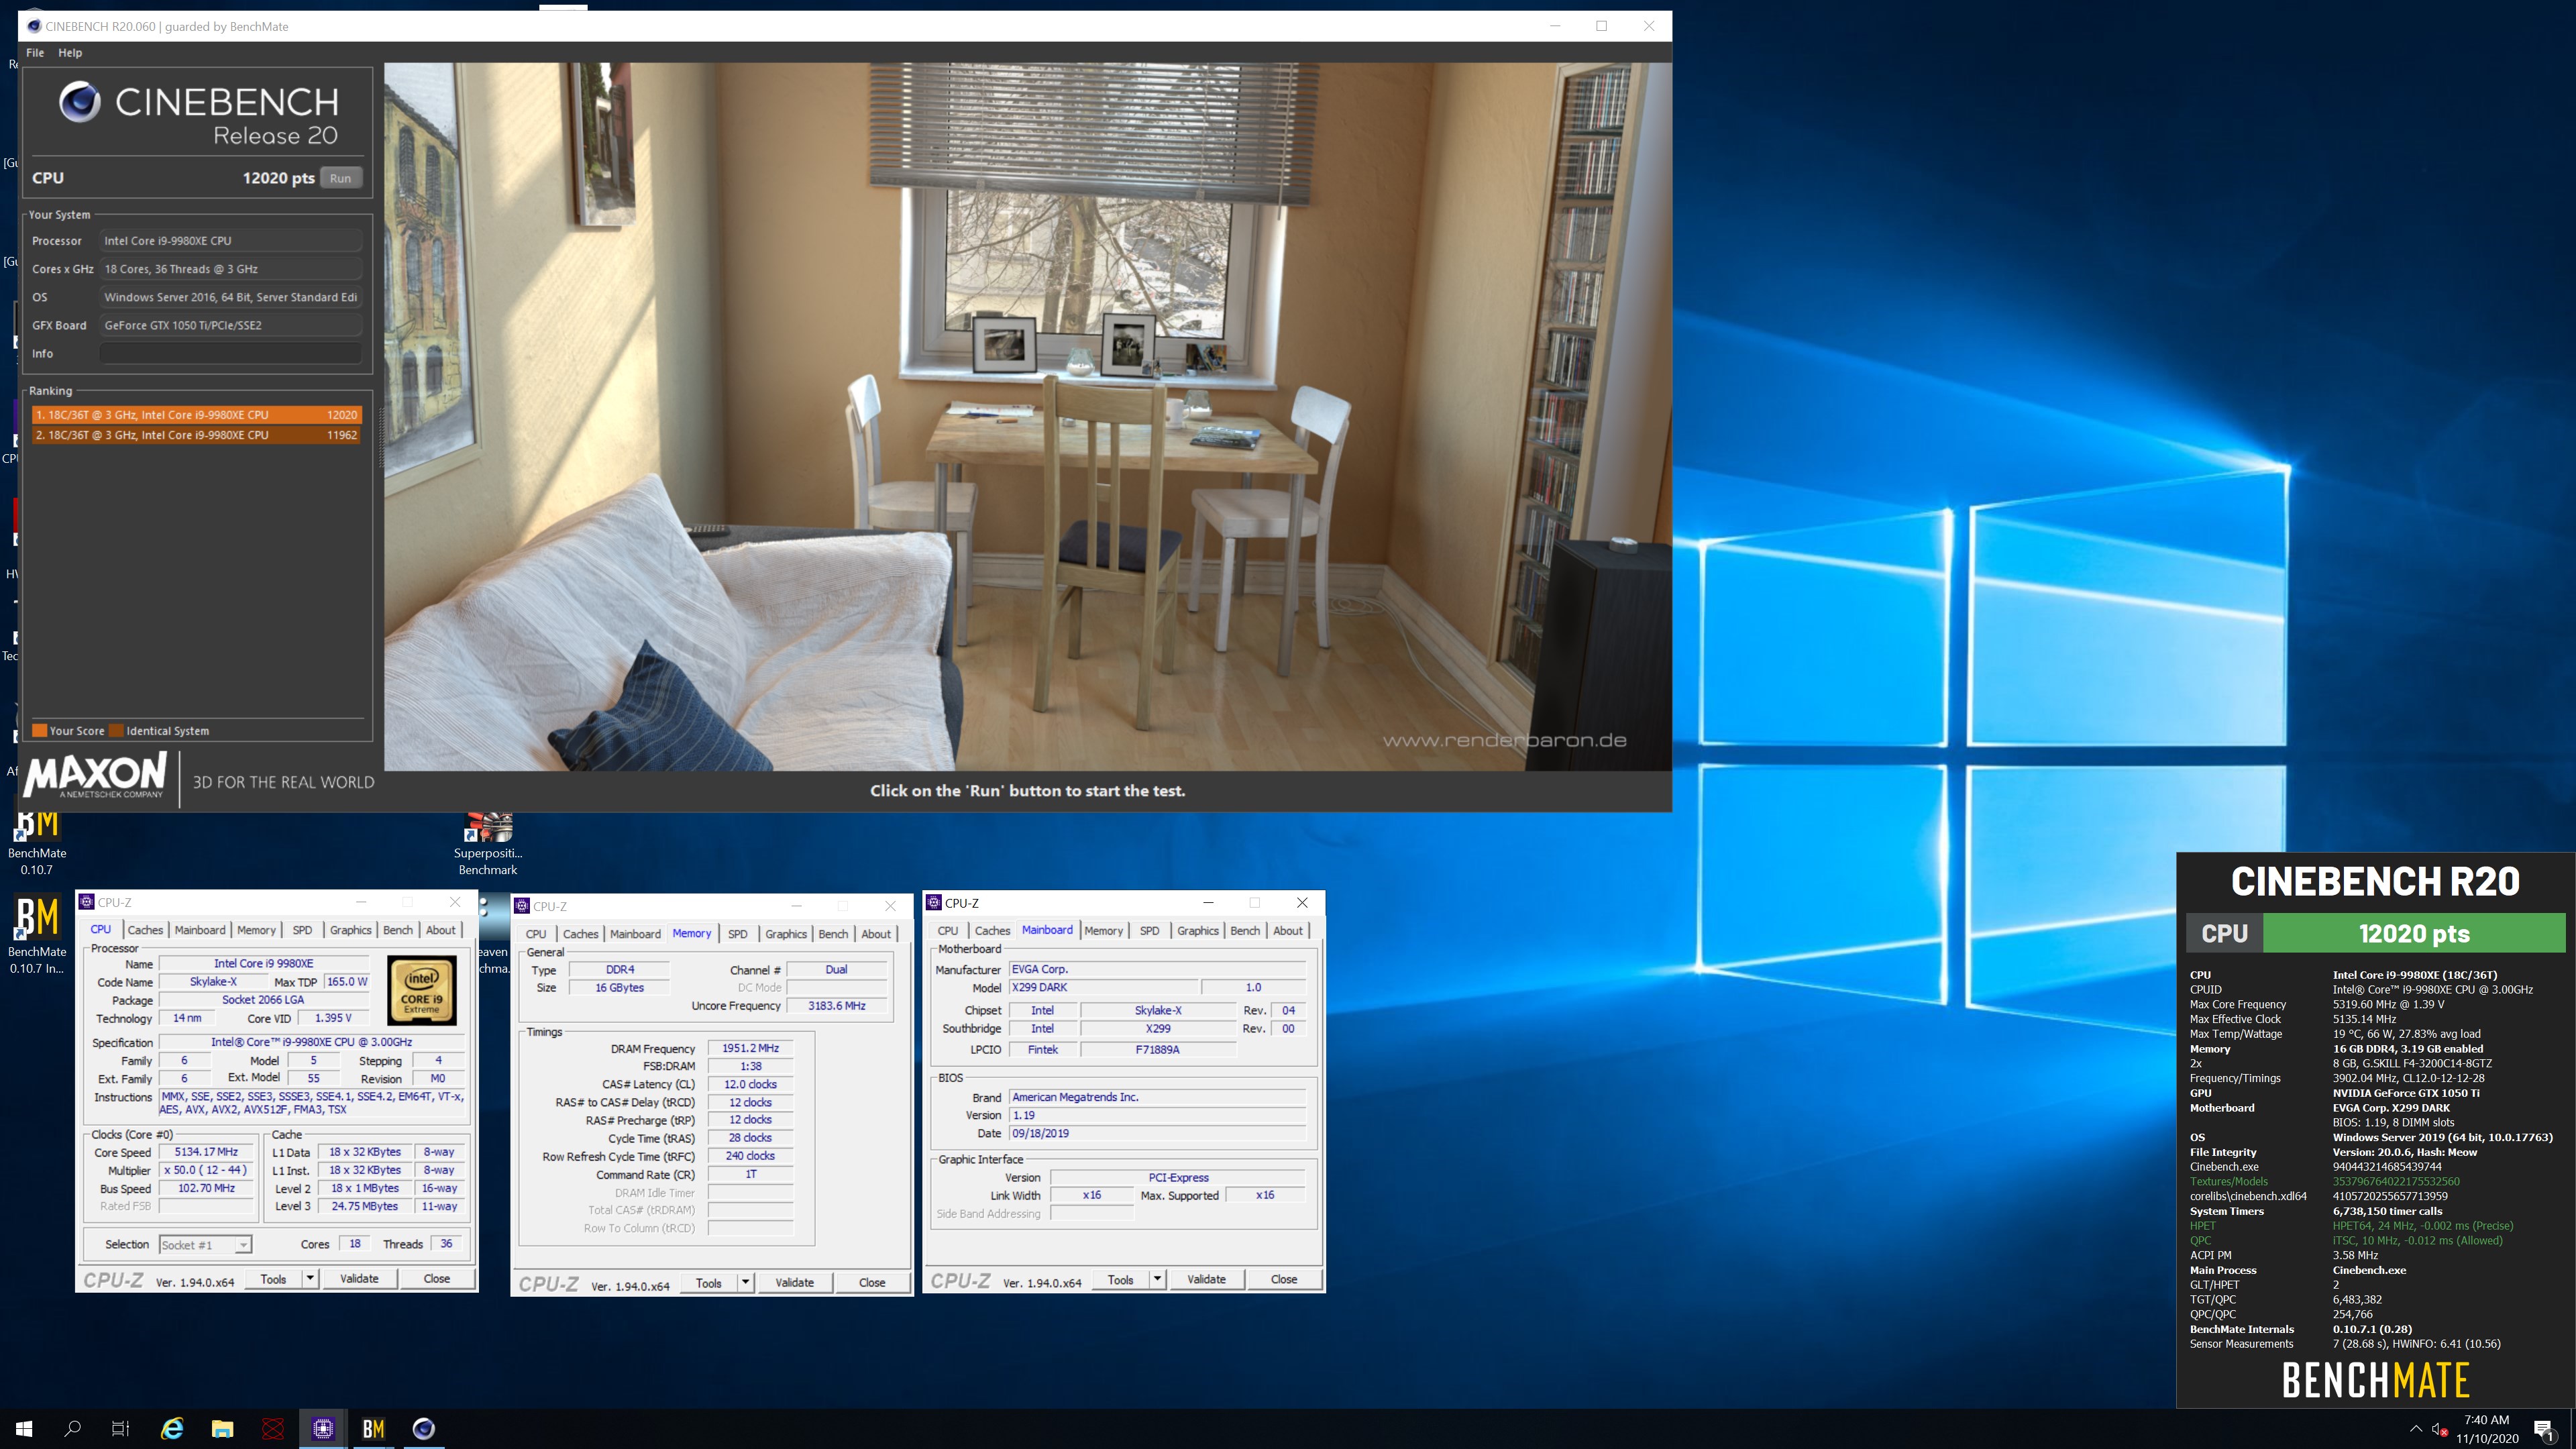Click the Processor field Intel Core i9-9980XE
This screenshot has width=2576, height=1449.
coord(230,241)
